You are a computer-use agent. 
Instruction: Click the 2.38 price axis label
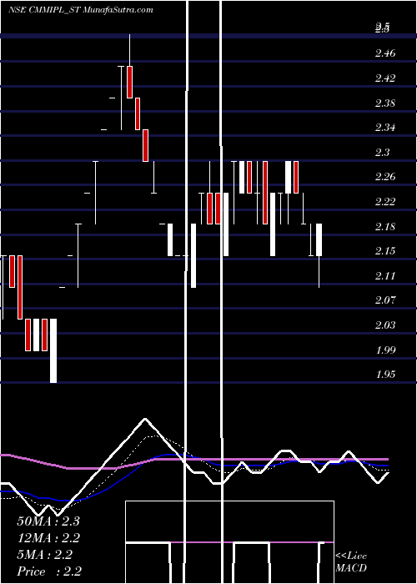(385, 103)
